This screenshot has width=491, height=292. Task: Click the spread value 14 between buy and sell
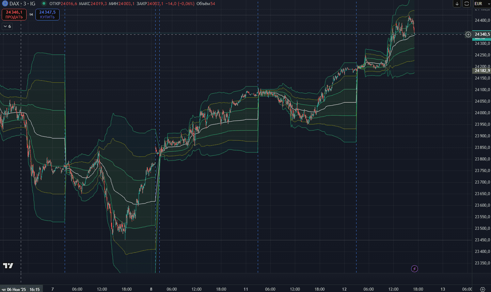(31, 15)
